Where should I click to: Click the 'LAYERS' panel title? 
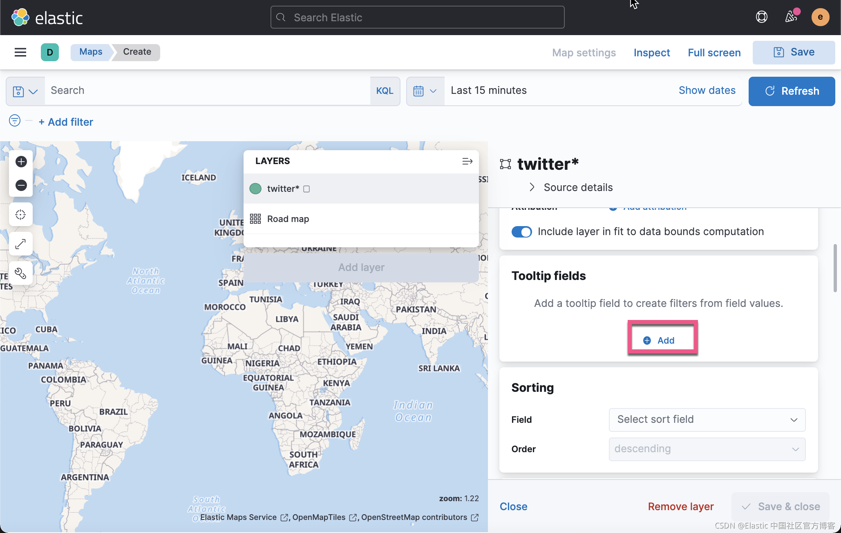tap(273, 161)
